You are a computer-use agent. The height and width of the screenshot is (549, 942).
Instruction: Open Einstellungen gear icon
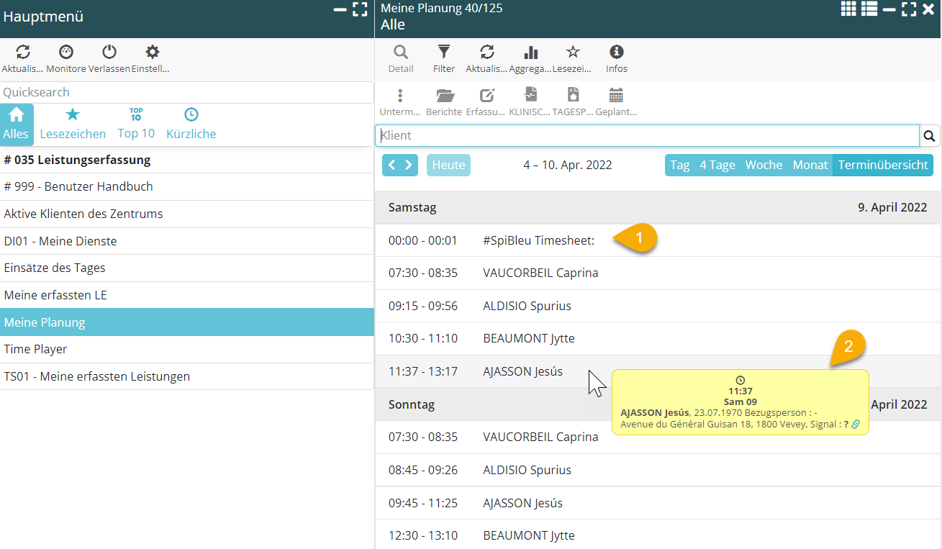click(152, 53)
